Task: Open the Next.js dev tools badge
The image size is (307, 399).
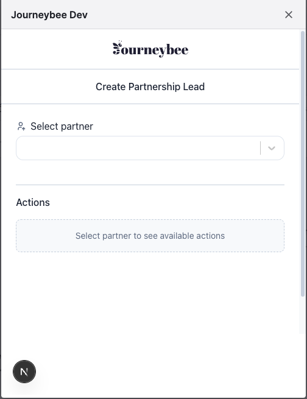Action: point(24,372)
